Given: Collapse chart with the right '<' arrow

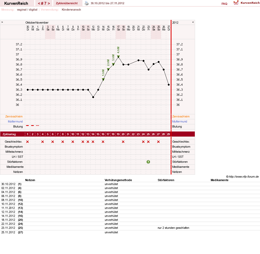Looking at the screenshot, I should click(x=193, y=22).
